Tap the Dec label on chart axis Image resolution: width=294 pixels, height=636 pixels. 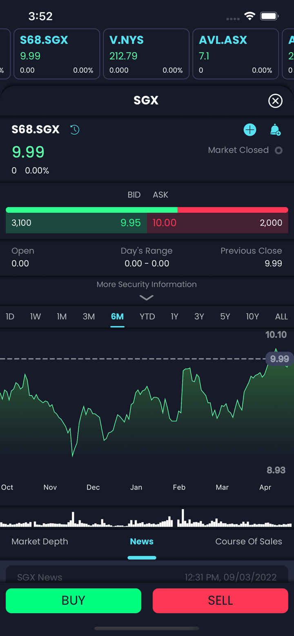tap(93, 487)
